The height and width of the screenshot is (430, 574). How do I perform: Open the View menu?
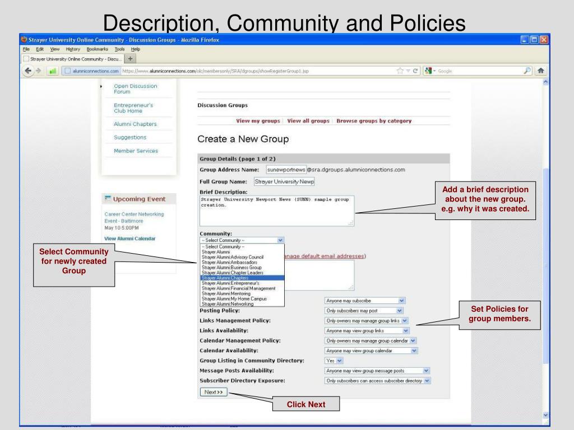click(x=55, y=49)
